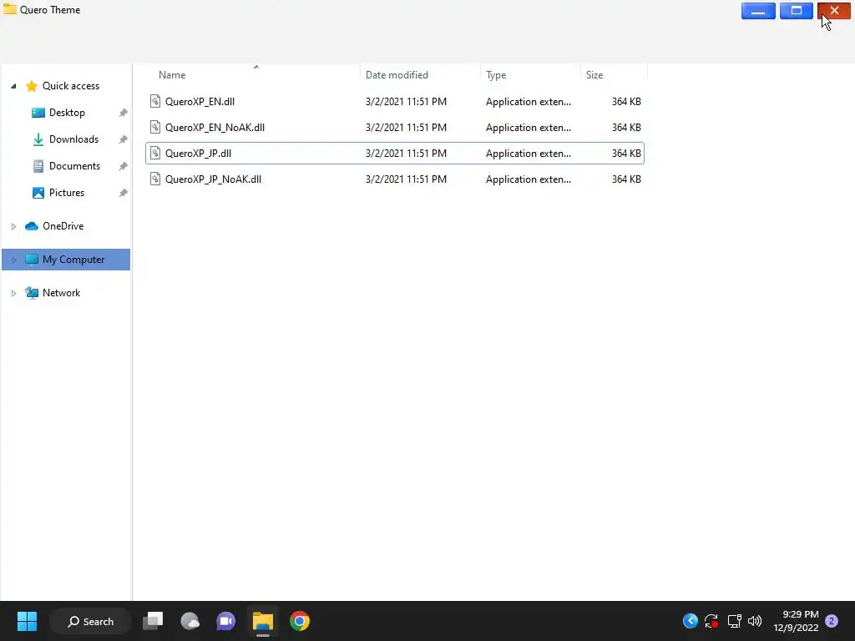Open the Chat app on taskbar
This screenshot has width=855, height=641.
pos(225,621)
